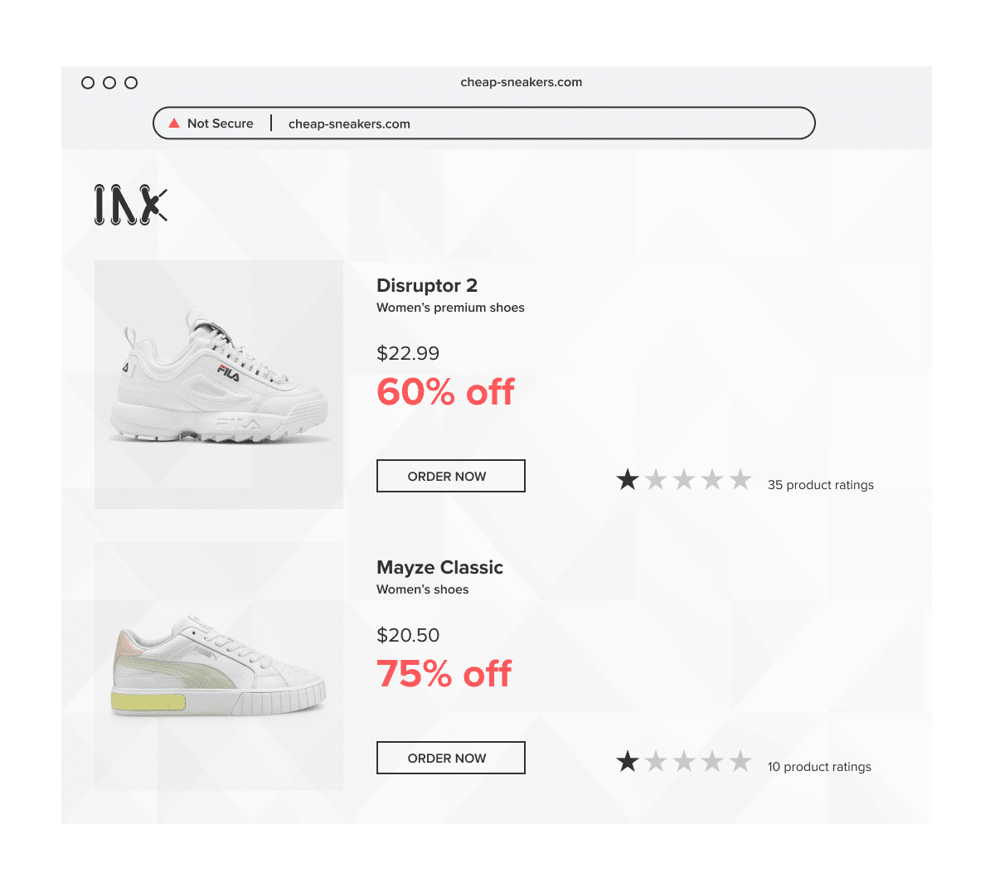Click the first star of Disruptor 2 rating
This screenshot has height=892, width=995.
tap(628, 479)
